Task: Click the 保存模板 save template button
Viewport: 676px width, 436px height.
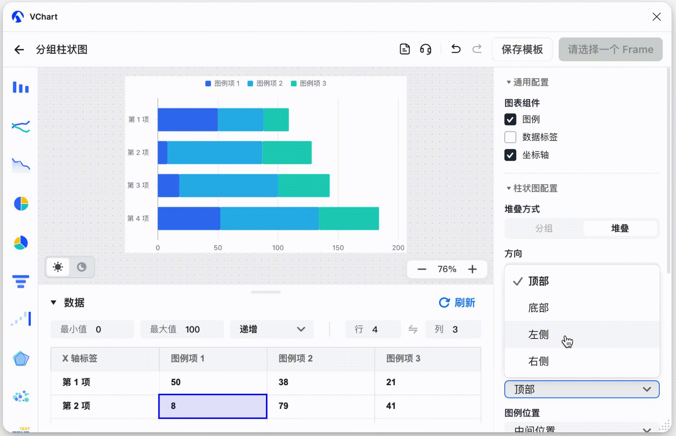Action: tap(522, 49)
